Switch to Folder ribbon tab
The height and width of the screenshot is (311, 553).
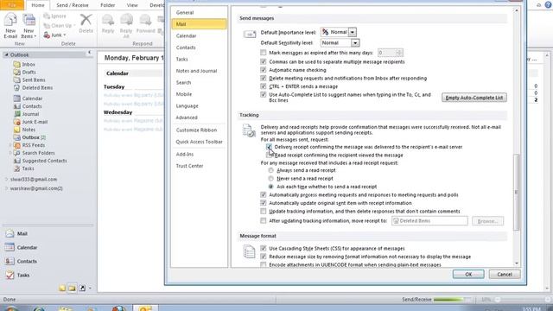[107, 5]
